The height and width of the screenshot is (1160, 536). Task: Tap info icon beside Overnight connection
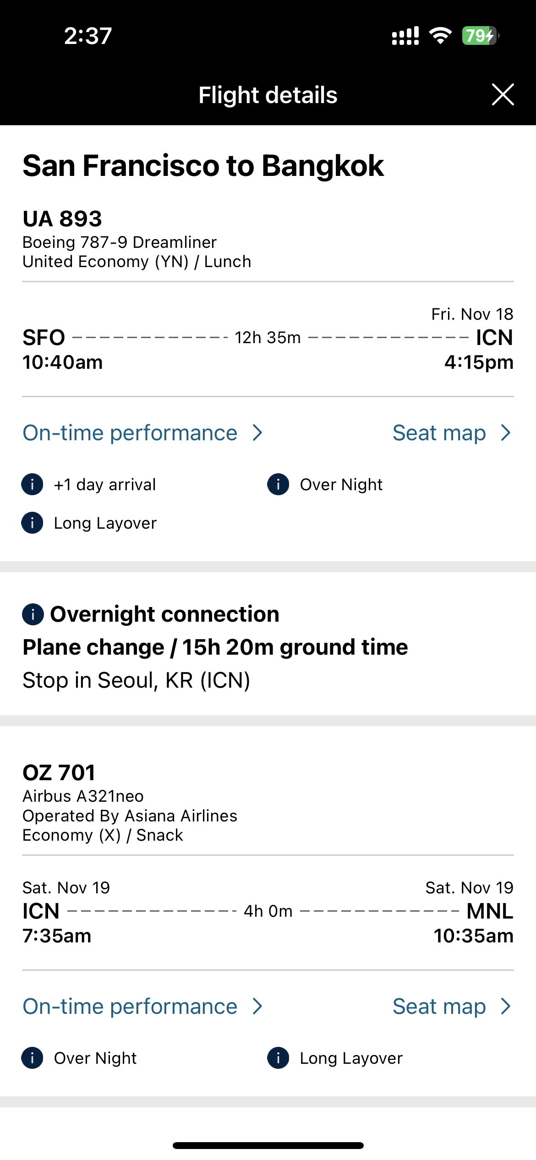[33, 614]
